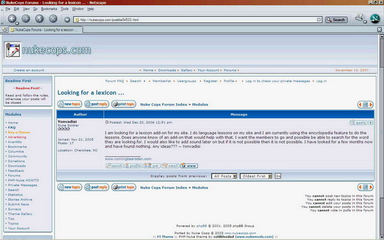Click the browser Back arrow button
Viewport: 384px width, 240px height.
[x=12, y=19]
